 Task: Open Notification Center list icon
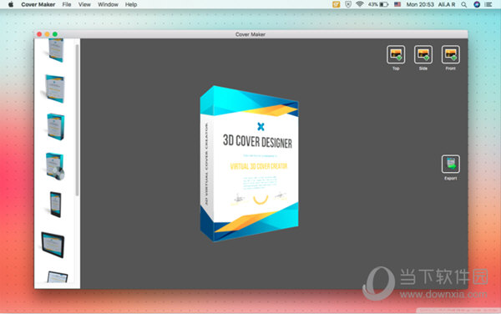[x=488, y=4]
